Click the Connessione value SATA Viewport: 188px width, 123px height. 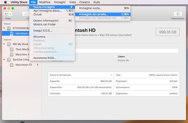(175, 87)
